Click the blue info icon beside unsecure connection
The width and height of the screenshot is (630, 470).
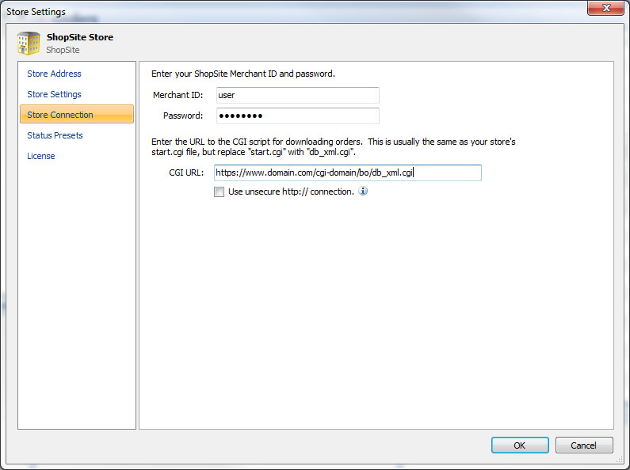coord(363,191)
